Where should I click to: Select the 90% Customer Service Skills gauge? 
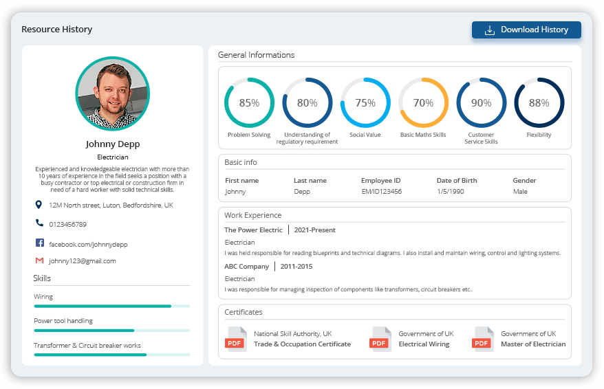[x=481, y=103]
